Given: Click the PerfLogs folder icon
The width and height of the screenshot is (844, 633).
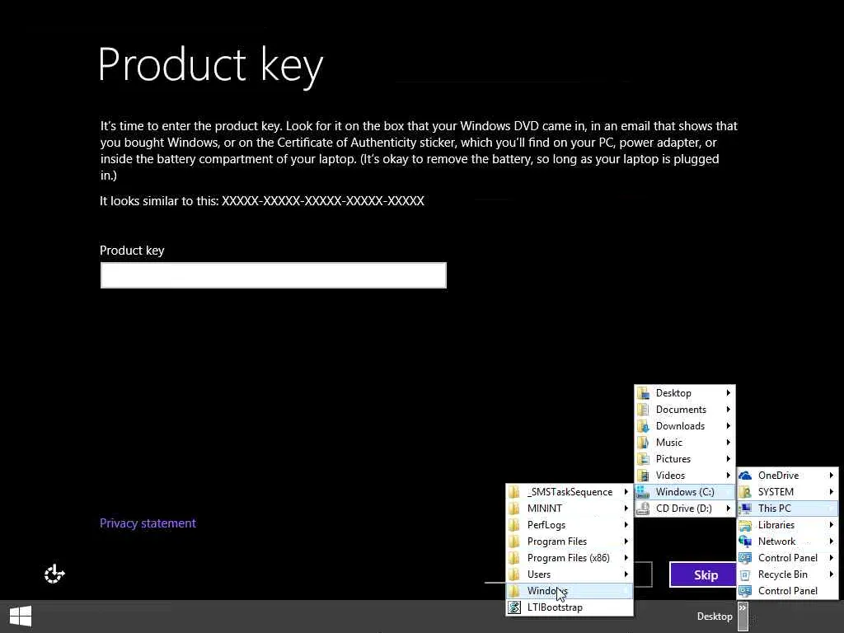Looking at the screenshot, I should (514, 525).
